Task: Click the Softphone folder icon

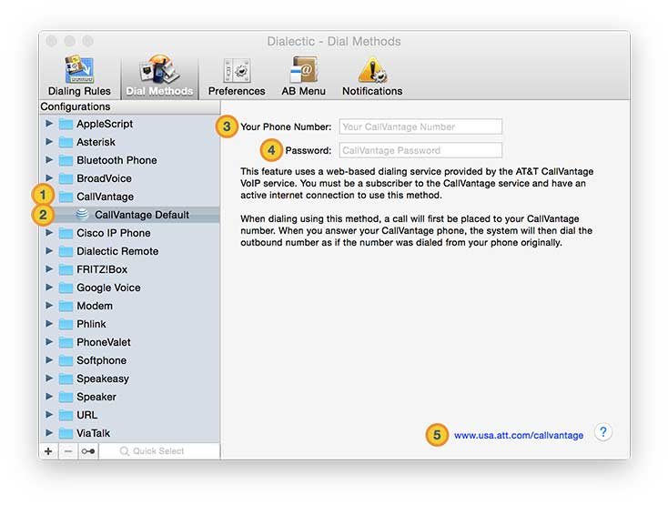Action: pos(66,360)
